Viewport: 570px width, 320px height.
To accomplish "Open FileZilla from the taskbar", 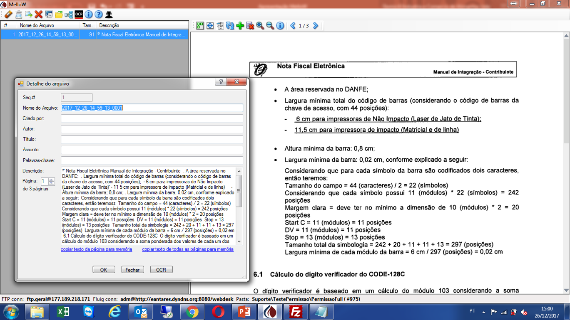I will coord(296,311).
